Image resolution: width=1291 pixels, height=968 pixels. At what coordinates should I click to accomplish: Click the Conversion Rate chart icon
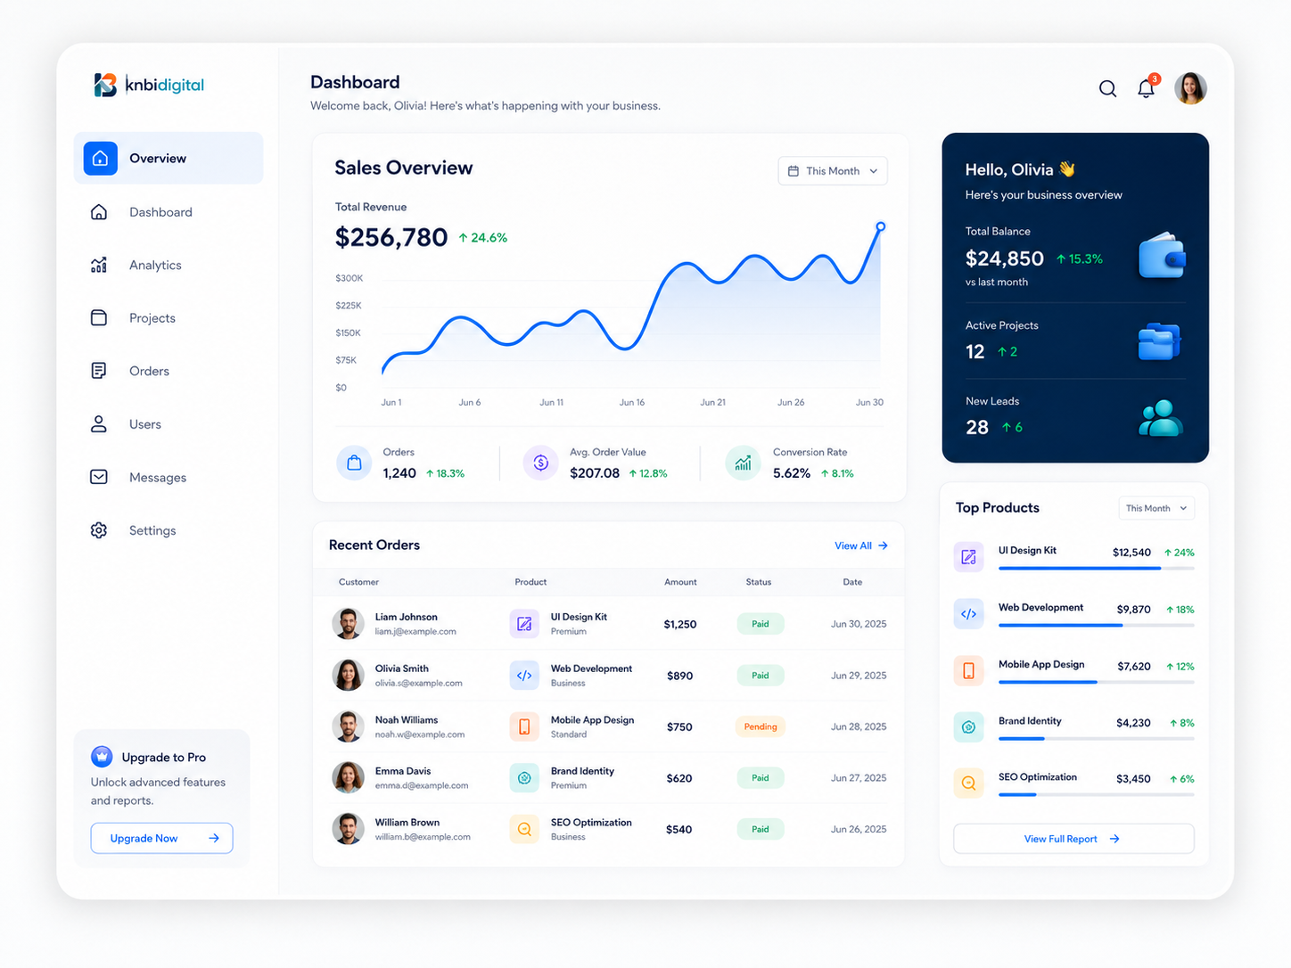(x=743, y=463)
